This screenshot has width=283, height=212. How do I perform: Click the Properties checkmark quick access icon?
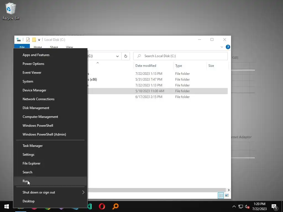point(28,40)
